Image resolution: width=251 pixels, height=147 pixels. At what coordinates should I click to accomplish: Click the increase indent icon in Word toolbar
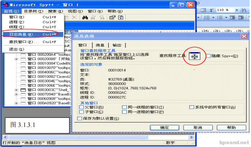tap(241, 17)
